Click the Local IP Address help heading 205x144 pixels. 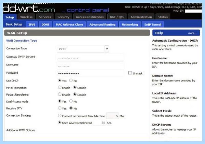pos(164,93)
